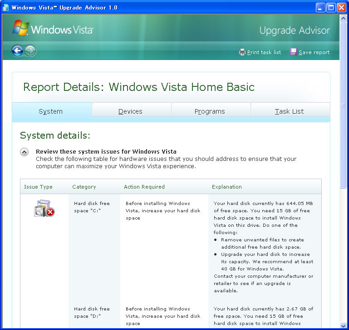Click the scrollbar up arrow

coord(343,18)
